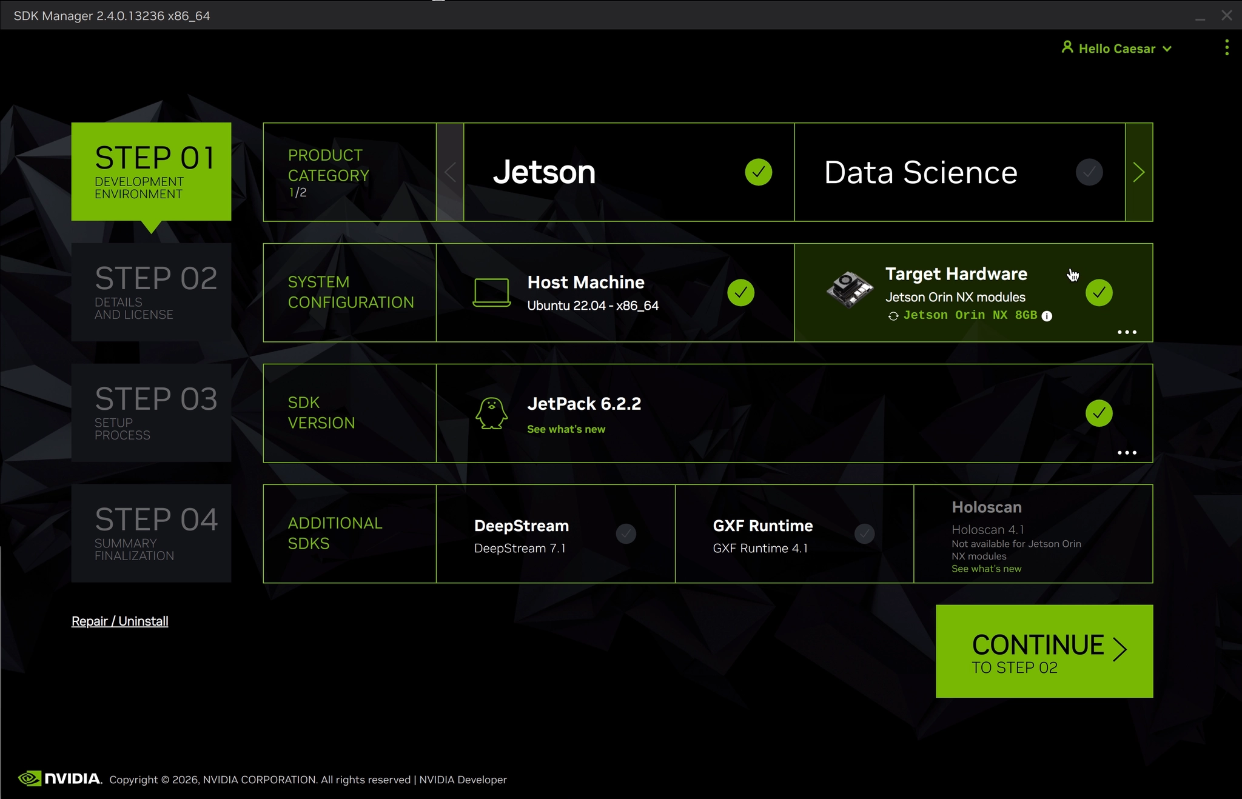Click the SYSTEM CONFIGURATION label

(x=351, y=292)
